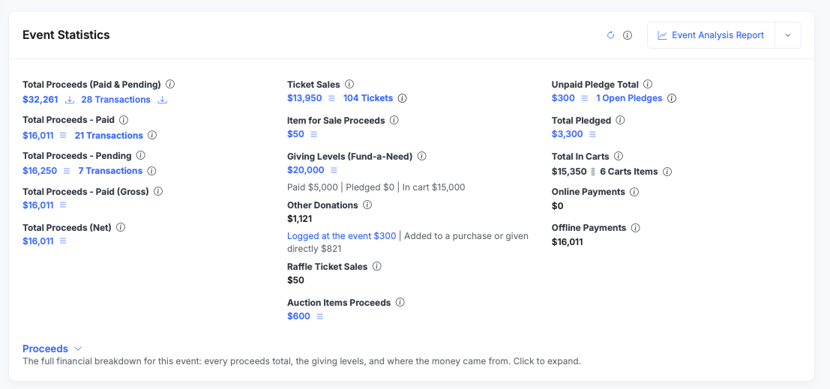Select the $50 Raffle Ticket Sales value
The image size is (830, 389).
(x=296, y=280)
